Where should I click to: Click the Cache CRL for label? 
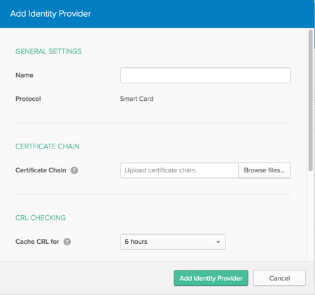(37, 242)
